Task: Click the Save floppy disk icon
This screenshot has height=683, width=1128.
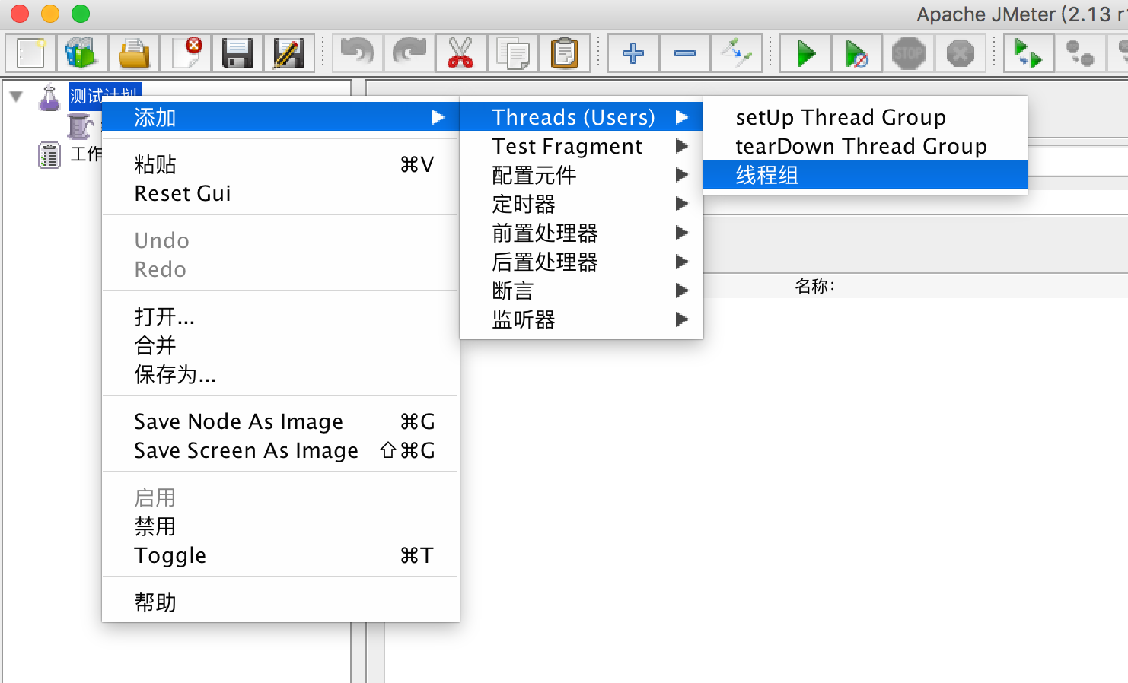Action: pyautogui.click(x=237, y=54)
